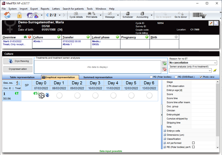Click the Day 6 empty circle
This screenshot has height=155, width=222.
pyautogui.click(x=149, y=96)
